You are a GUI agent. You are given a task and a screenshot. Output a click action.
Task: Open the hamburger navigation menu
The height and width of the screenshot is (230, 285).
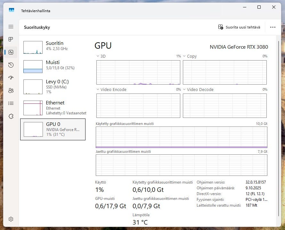point(11,27)
